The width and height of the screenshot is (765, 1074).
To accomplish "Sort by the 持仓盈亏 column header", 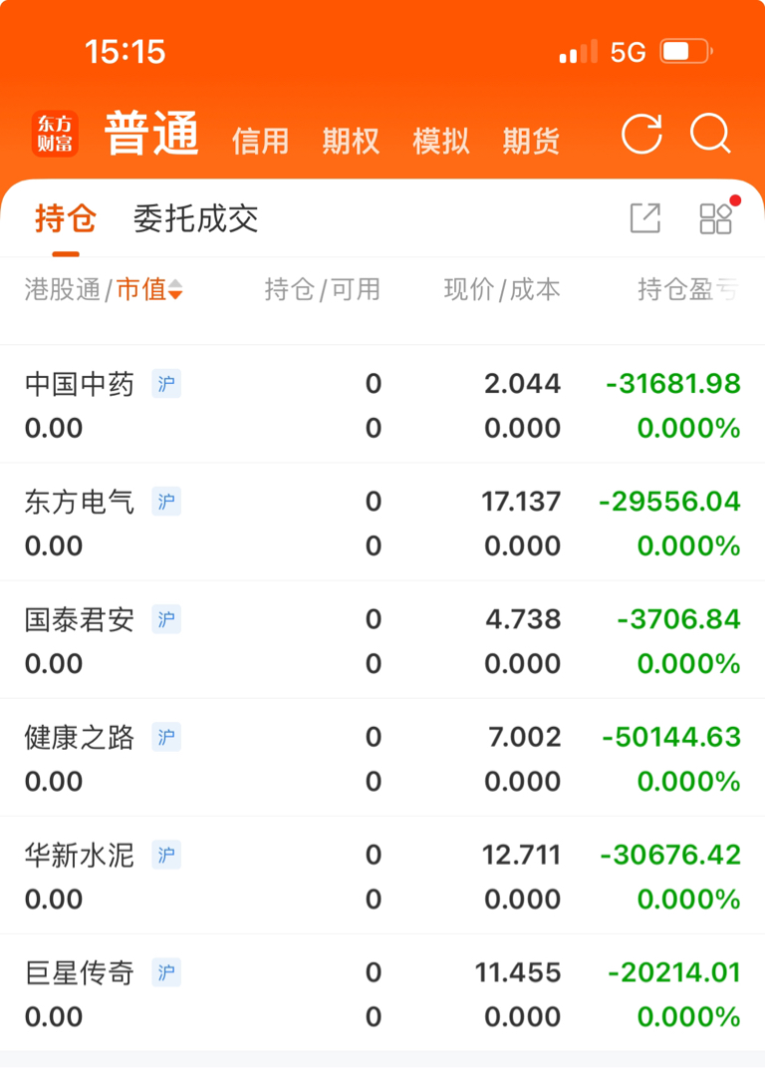I will 689,289.
